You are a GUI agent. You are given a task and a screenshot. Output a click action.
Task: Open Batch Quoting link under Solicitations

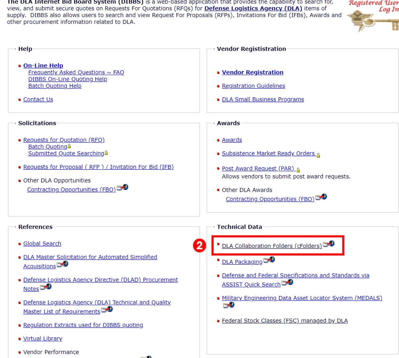(x=48, y=147)
